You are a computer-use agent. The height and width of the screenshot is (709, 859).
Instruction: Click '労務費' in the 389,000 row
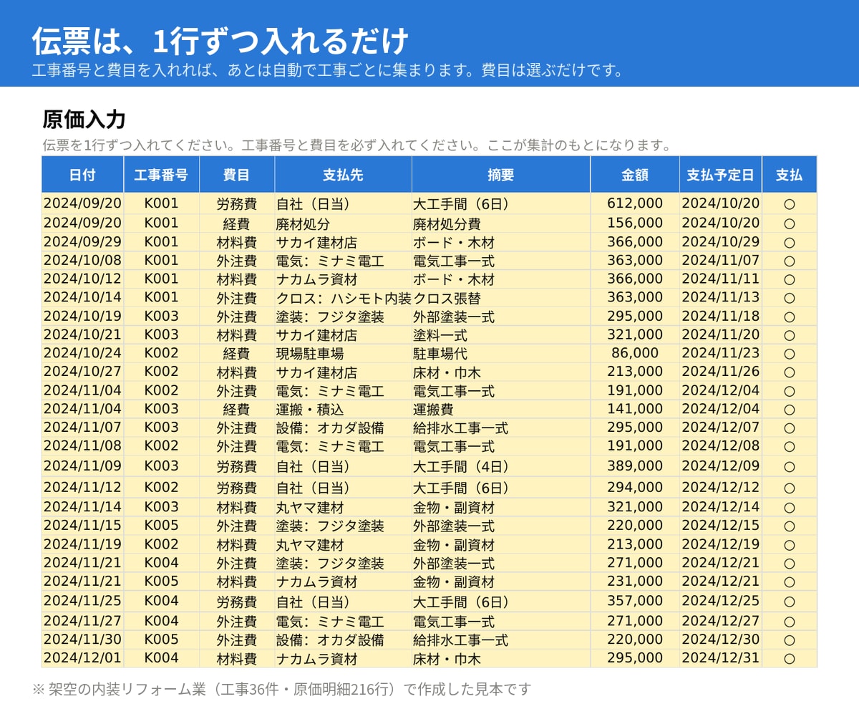[x=236, y=466]
